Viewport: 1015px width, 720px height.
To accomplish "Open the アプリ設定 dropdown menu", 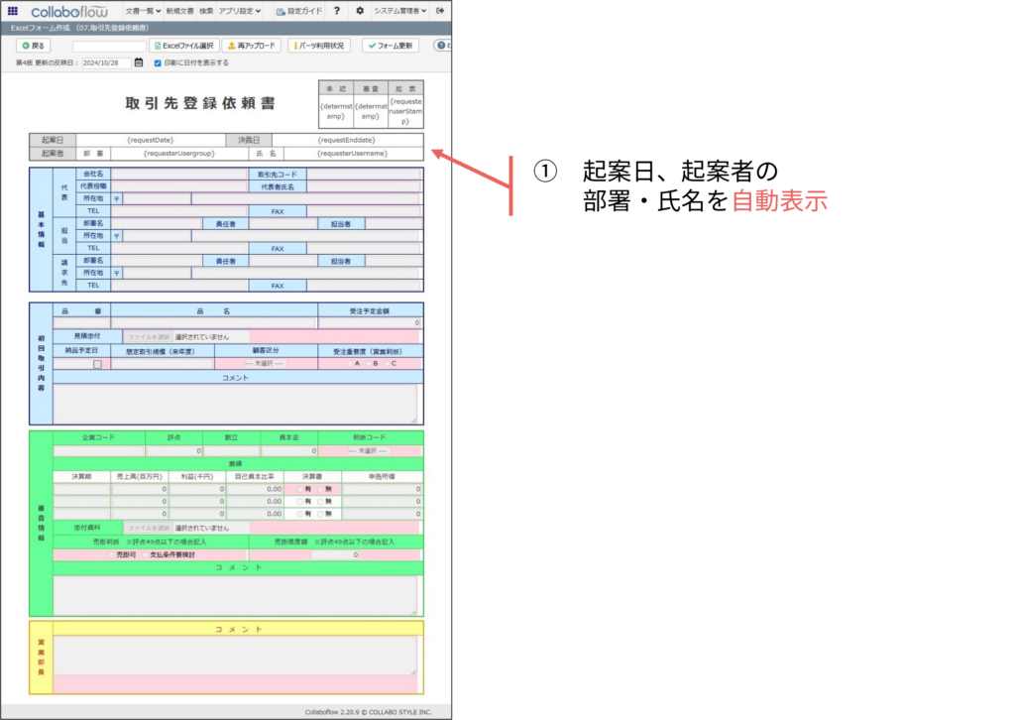I will [240, 11].
